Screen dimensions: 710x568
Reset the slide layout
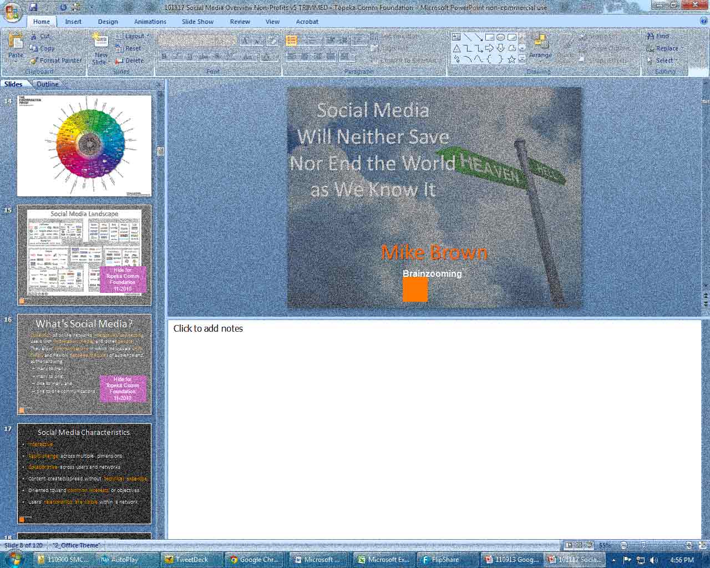tap(128, 48)
